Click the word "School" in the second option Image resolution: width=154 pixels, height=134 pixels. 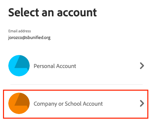pos(73,104)
